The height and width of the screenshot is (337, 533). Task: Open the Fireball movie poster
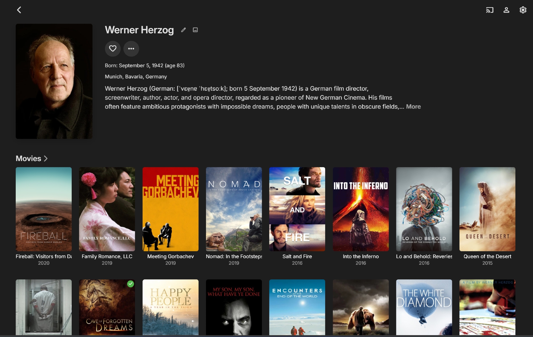tap(44, 209)
